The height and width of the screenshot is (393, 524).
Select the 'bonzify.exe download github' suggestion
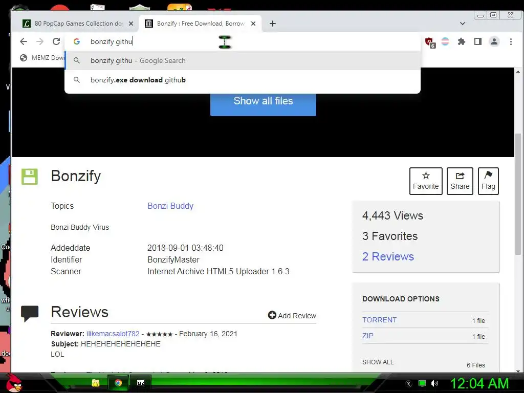[243, 80]
